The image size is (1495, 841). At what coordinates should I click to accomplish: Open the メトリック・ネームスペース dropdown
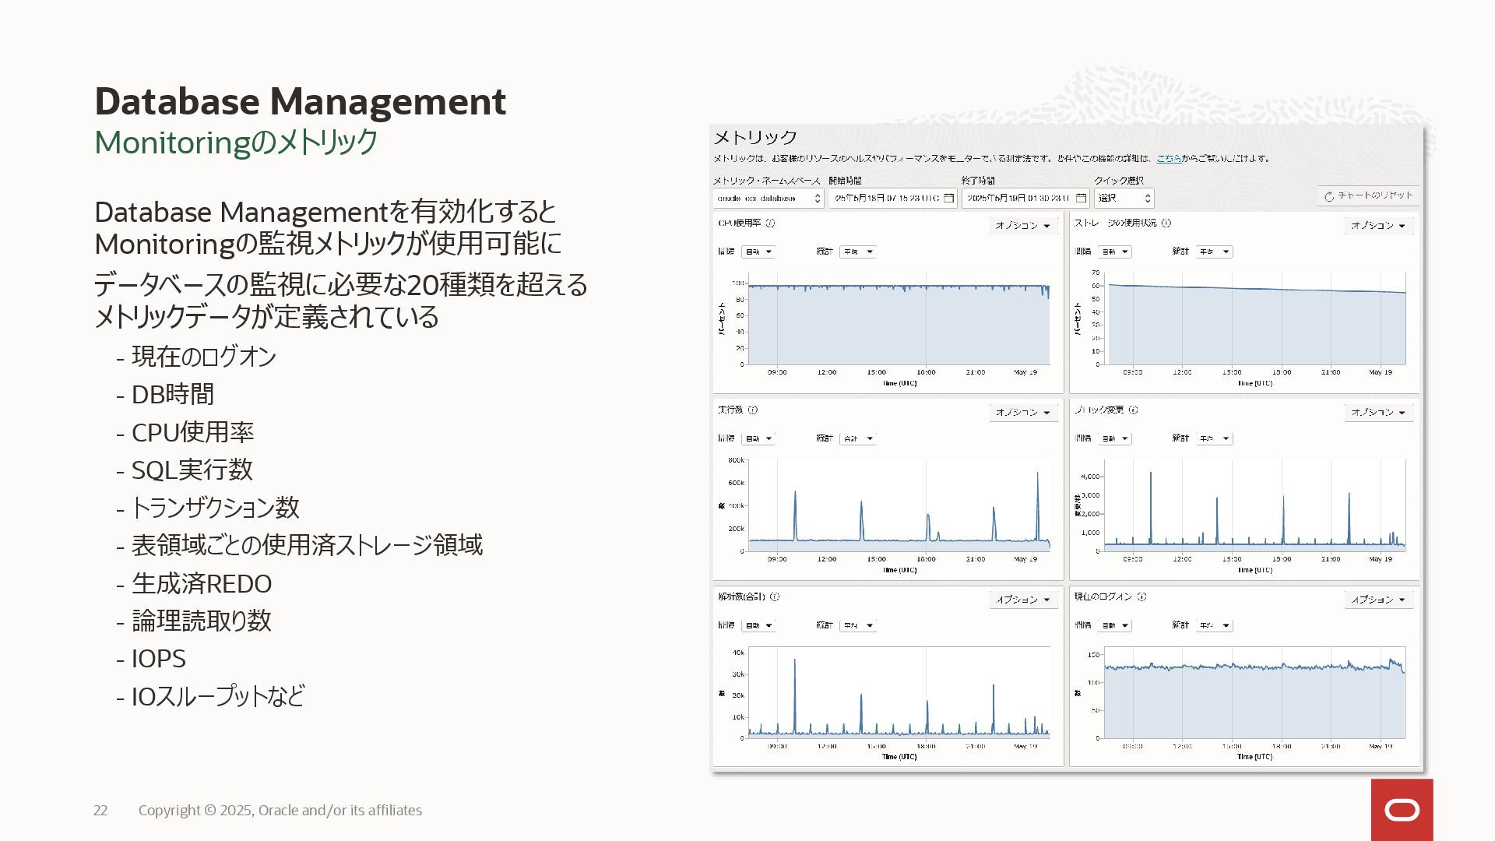768,199
